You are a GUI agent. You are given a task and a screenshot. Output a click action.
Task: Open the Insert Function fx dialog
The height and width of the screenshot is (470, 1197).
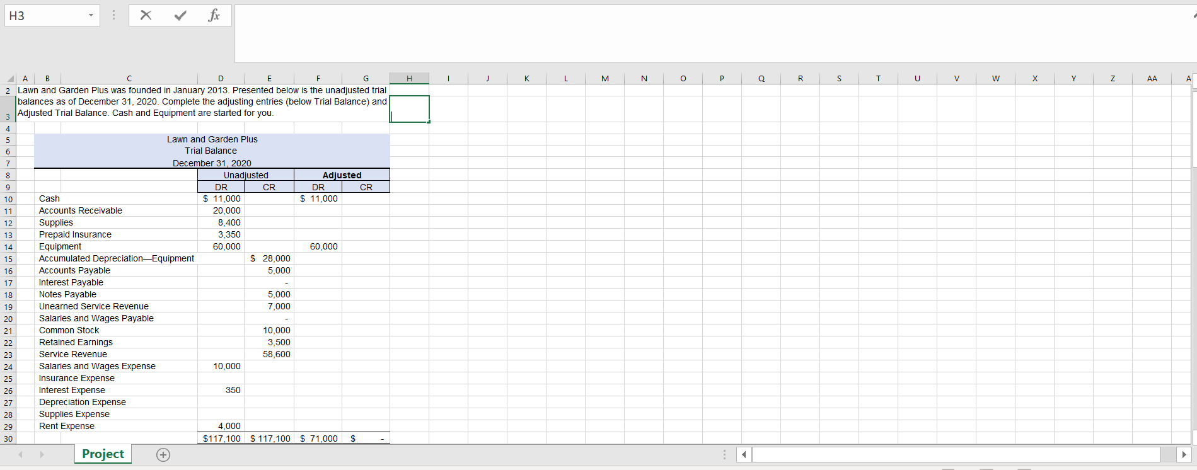[x=214, y=16]
